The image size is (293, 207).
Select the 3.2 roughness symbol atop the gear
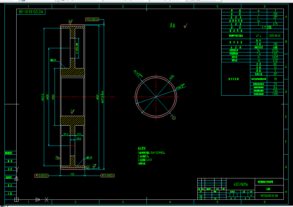tap(70, 22)
